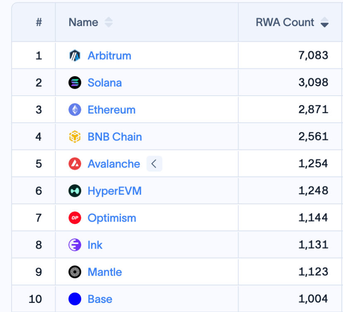The height and width of the screenshot is (312, 343).
Task: Click the BNB Chain logo icon
Action: pyautogui.click(x=75, y=137)
